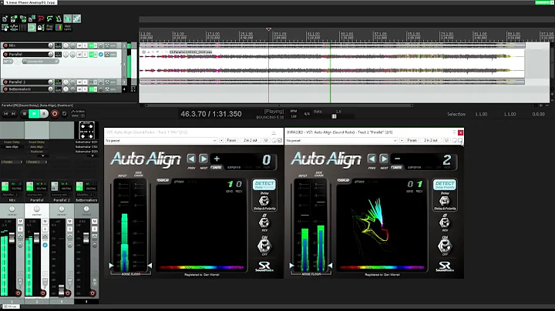Flip Delay and Polarity switch in Mix plugin
Image resolution: width=555 pixels, height=311 pixels.
click(264, 201)
